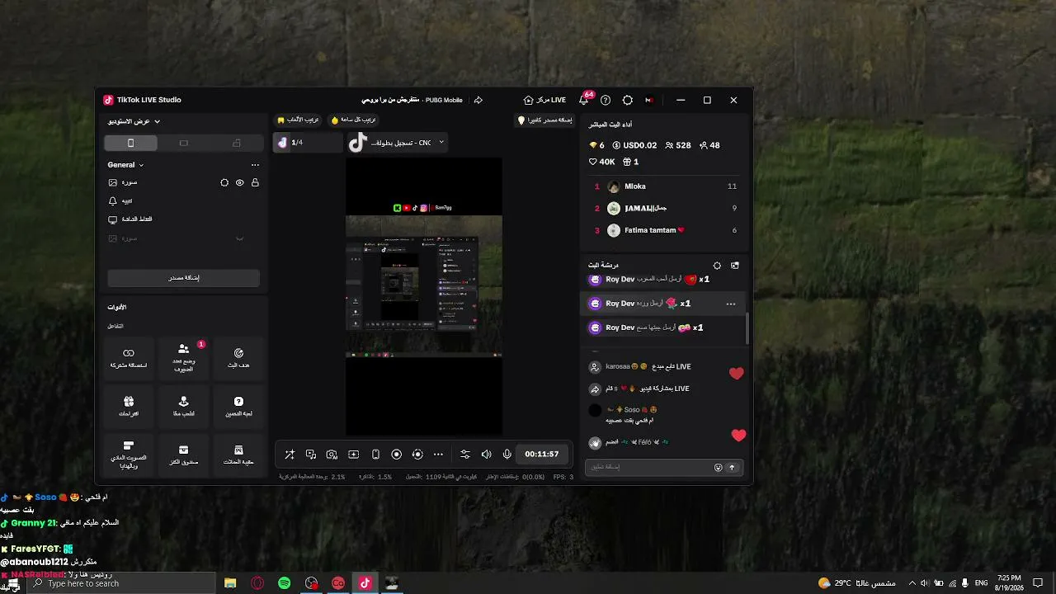
Task: Open TikTok LIVE Studio settings gear
Action: click(628, 100)
